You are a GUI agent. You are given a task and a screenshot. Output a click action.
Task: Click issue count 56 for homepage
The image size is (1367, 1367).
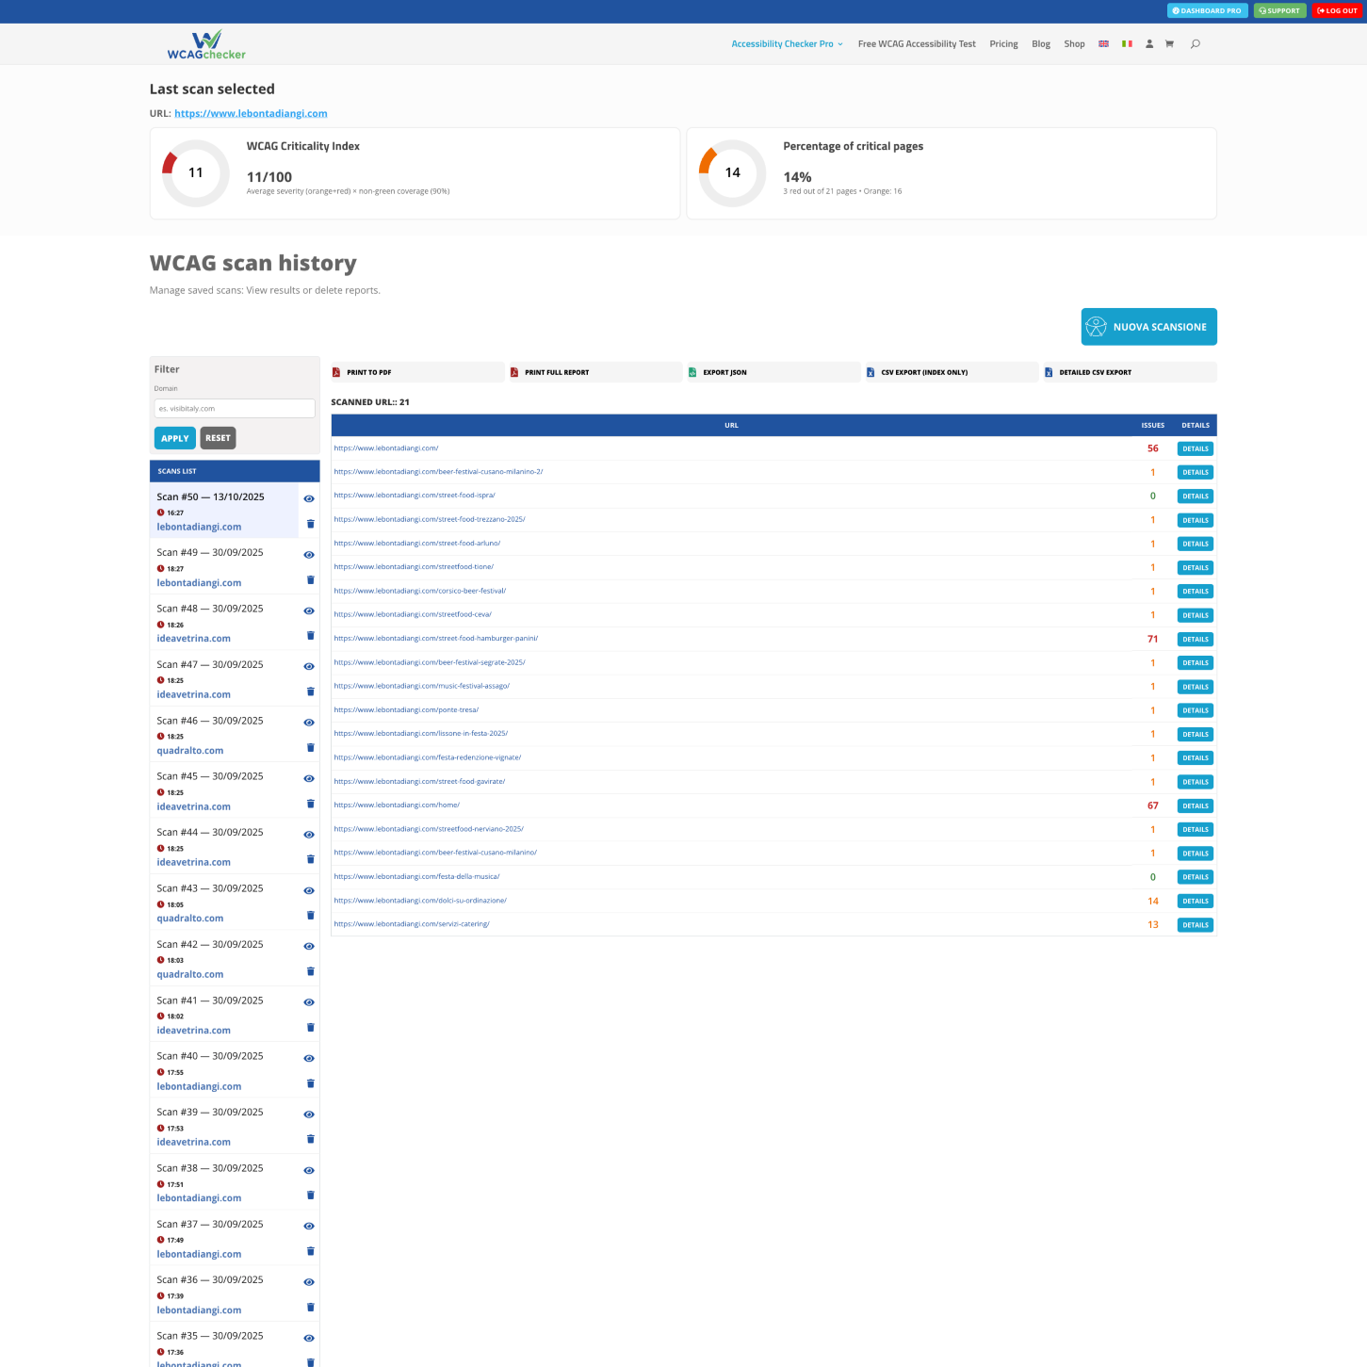click(x=1153, y=448)
